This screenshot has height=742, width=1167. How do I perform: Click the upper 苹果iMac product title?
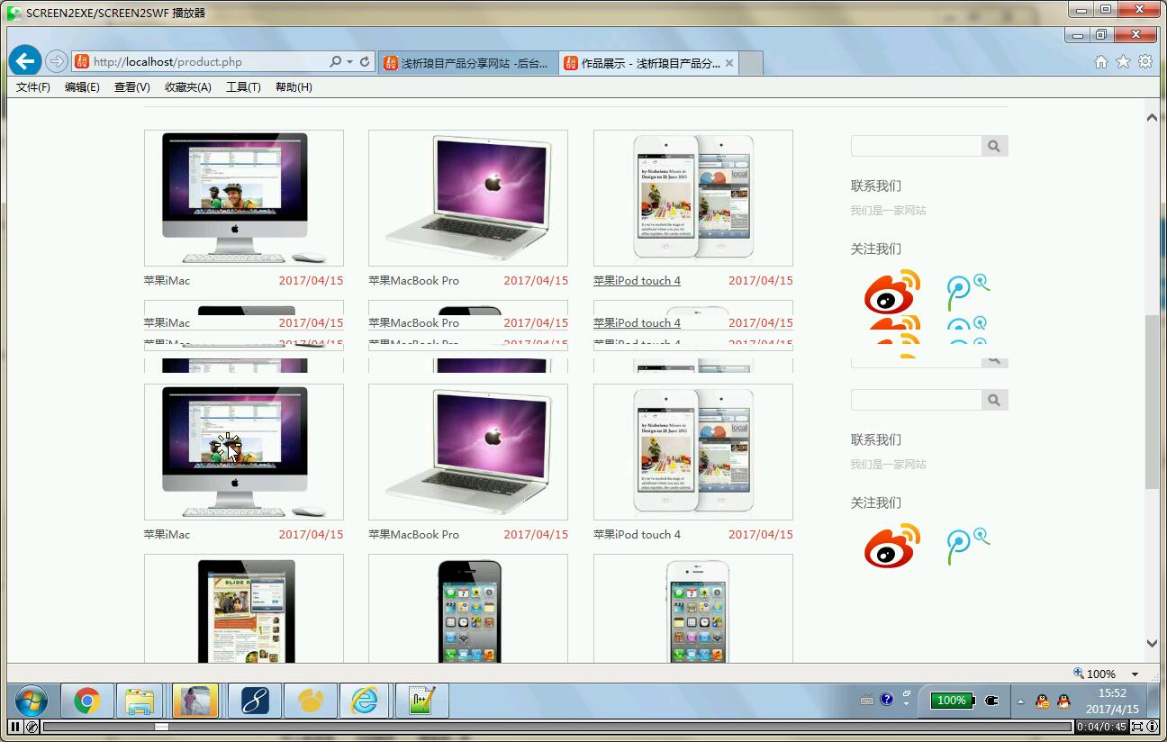coord(167,281)
